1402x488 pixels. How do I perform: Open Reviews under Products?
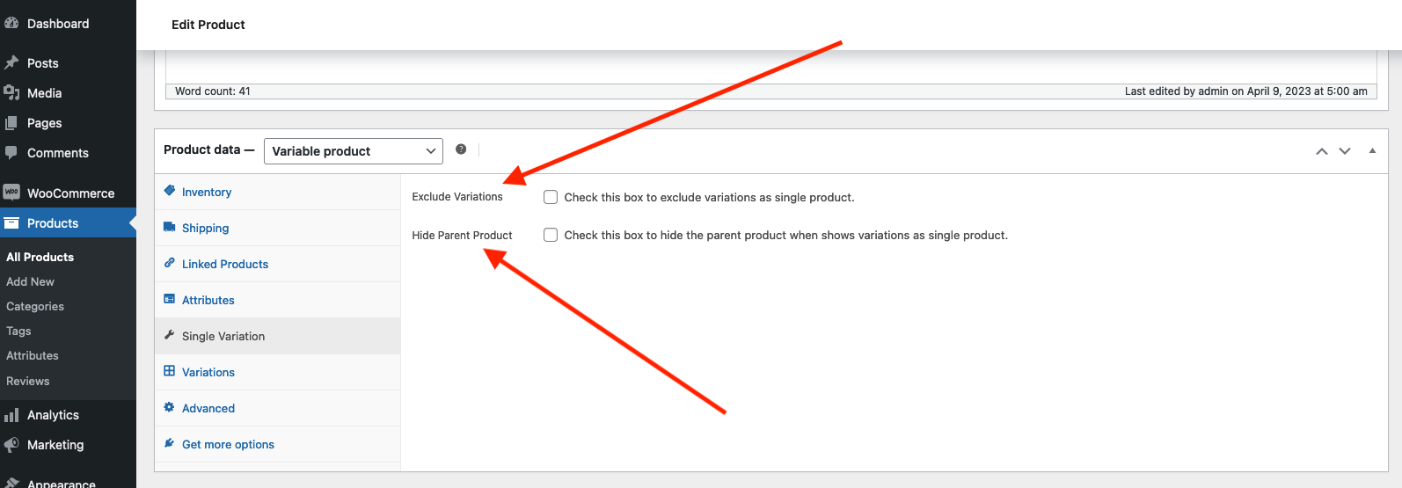tap(28, 381)
